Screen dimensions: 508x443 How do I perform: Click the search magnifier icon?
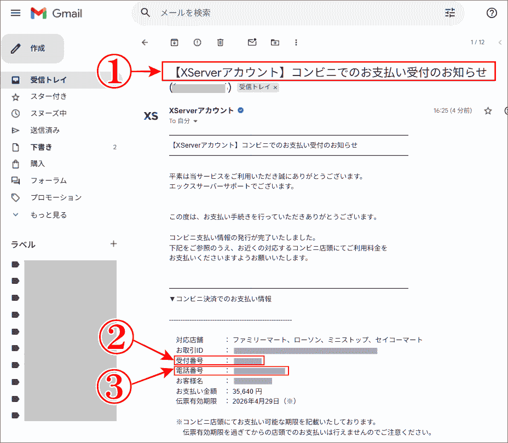(x=145, y=13)
